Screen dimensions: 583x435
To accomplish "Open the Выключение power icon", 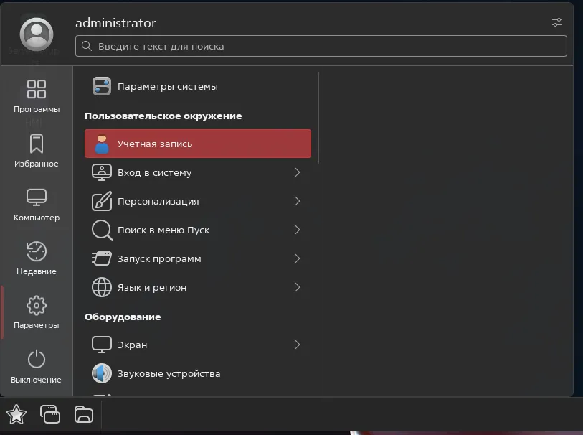I will 37,359.
